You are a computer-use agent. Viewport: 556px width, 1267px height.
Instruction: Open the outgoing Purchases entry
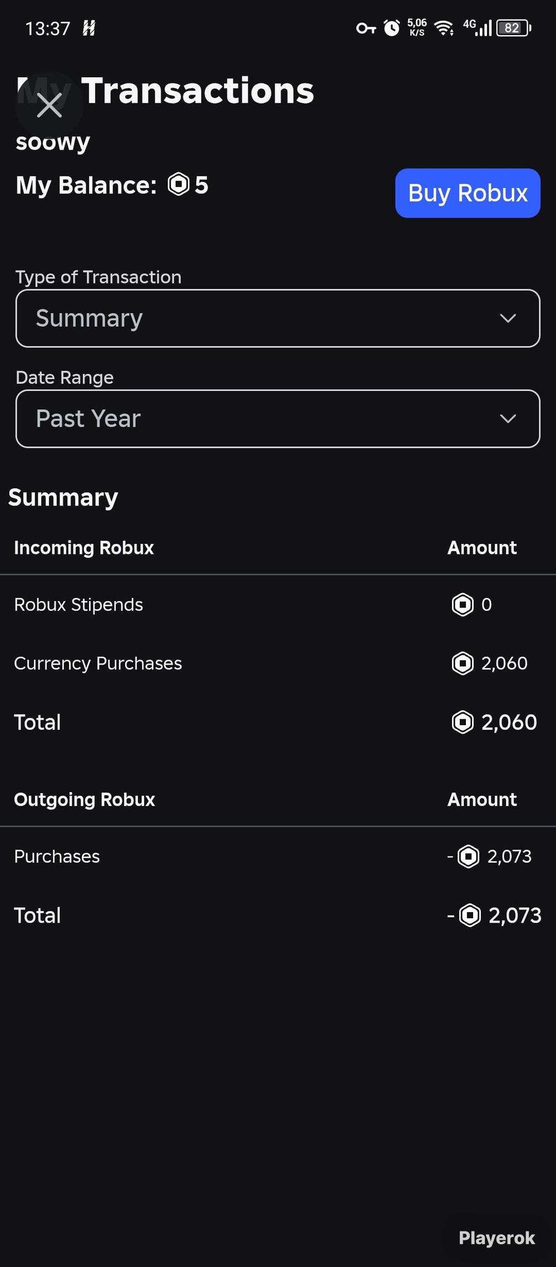278,857
